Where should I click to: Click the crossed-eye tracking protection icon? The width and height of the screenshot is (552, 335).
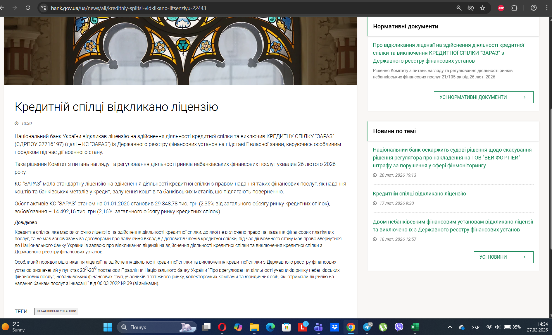click(471, 8)
